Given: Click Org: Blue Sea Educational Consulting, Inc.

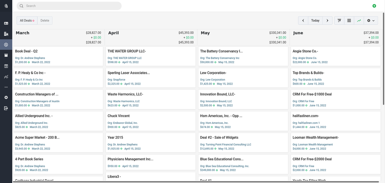Looking at the screenshot, I should click(x=225, y=166).
